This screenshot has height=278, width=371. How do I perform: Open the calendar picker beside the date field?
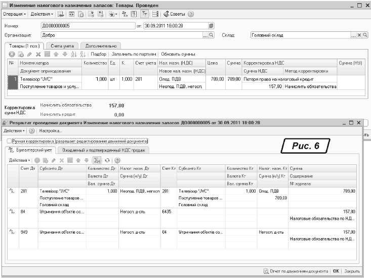211,25
